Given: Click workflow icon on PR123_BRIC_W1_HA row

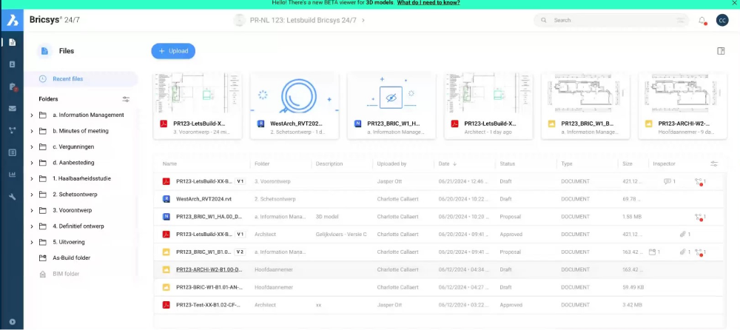Looking at the screenshot, I should (x=700, y=217).
